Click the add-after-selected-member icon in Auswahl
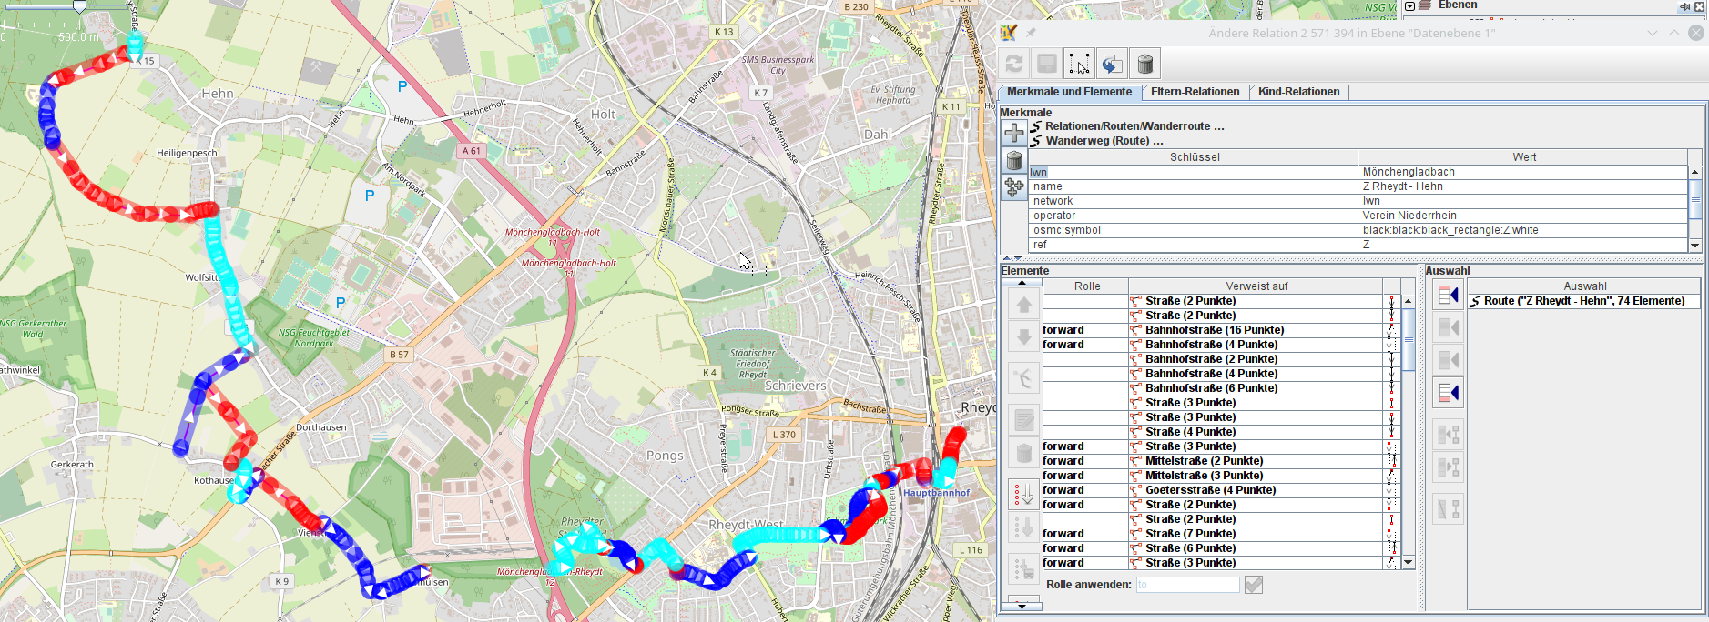1709x622 pixels. pos(1448,360)
